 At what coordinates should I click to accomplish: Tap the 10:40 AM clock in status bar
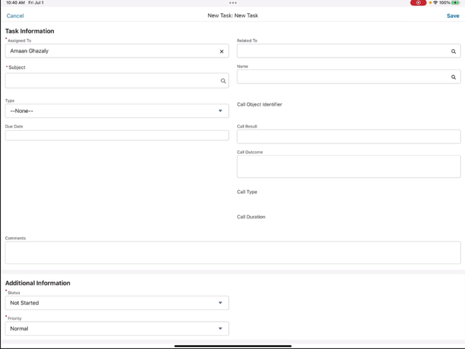(15, 3)
